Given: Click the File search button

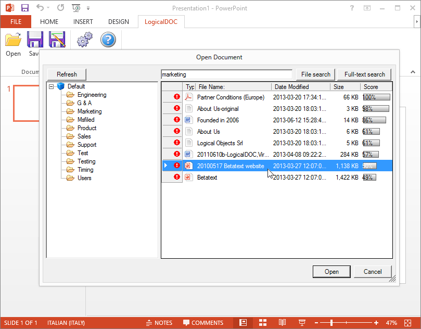Looking at the screenshot, I should [315, 74].
